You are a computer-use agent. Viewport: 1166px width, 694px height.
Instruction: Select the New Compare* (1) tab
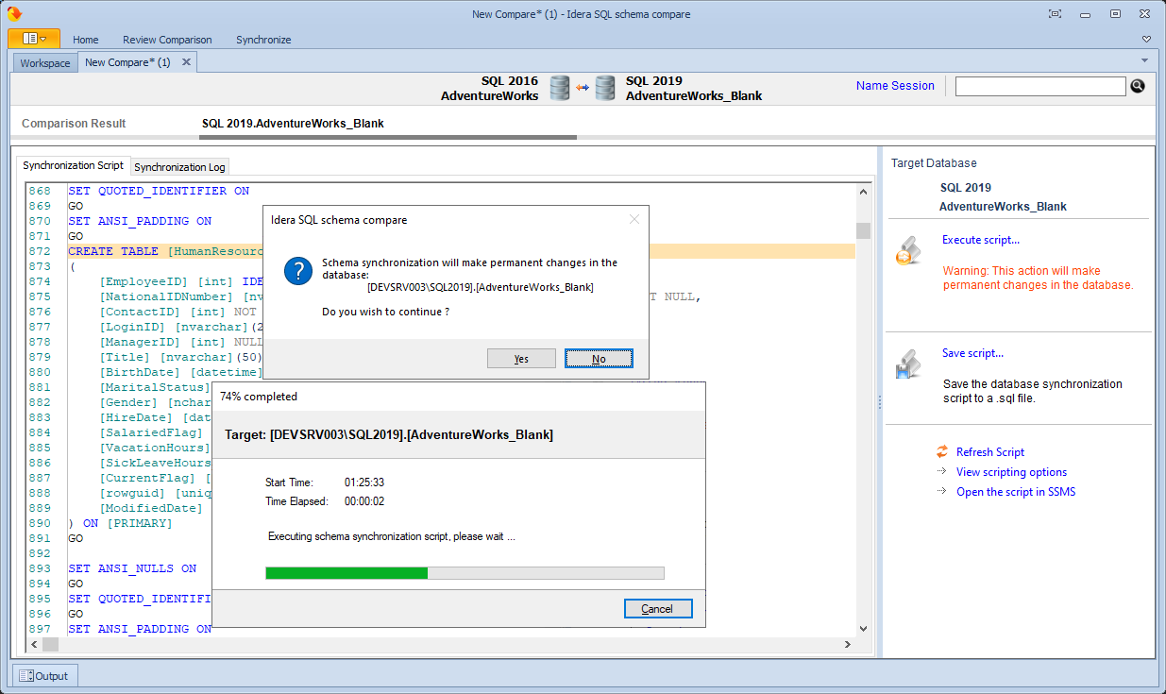coord(127,62)
